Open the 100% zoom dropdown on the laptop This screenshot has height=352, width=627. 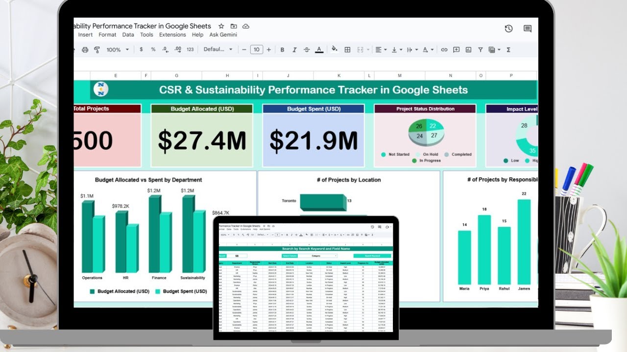118,49
